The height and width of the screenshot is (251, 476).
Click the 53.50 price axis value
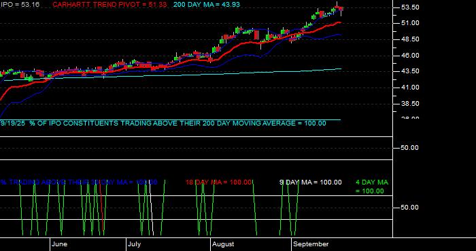pyautogui.click(x=410, y=7)
